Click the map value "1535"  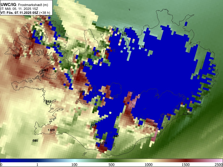click(16, 55)
